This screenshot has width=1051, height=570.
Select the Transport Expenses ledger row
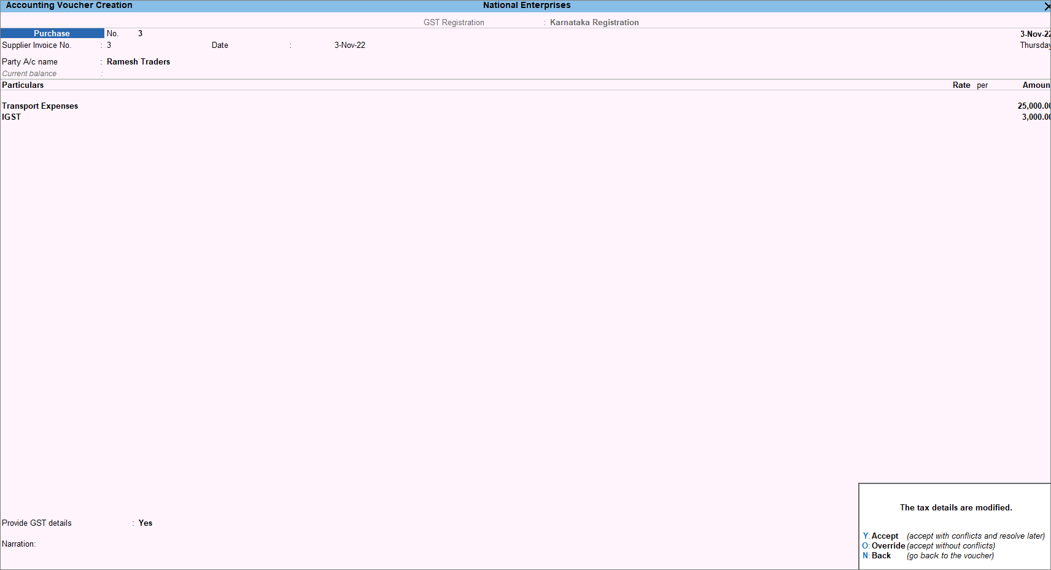coord(525,106)
